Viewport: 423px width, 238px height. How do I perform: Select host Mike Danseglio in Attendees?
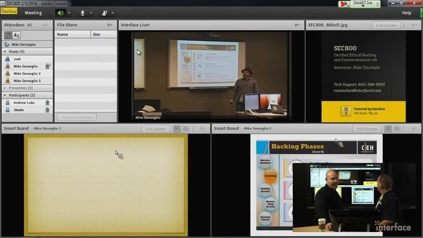point(27,66)
